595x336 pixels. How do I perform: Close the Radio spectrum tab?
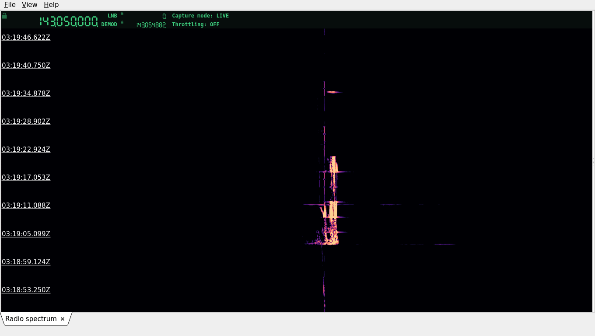(63, 319)
